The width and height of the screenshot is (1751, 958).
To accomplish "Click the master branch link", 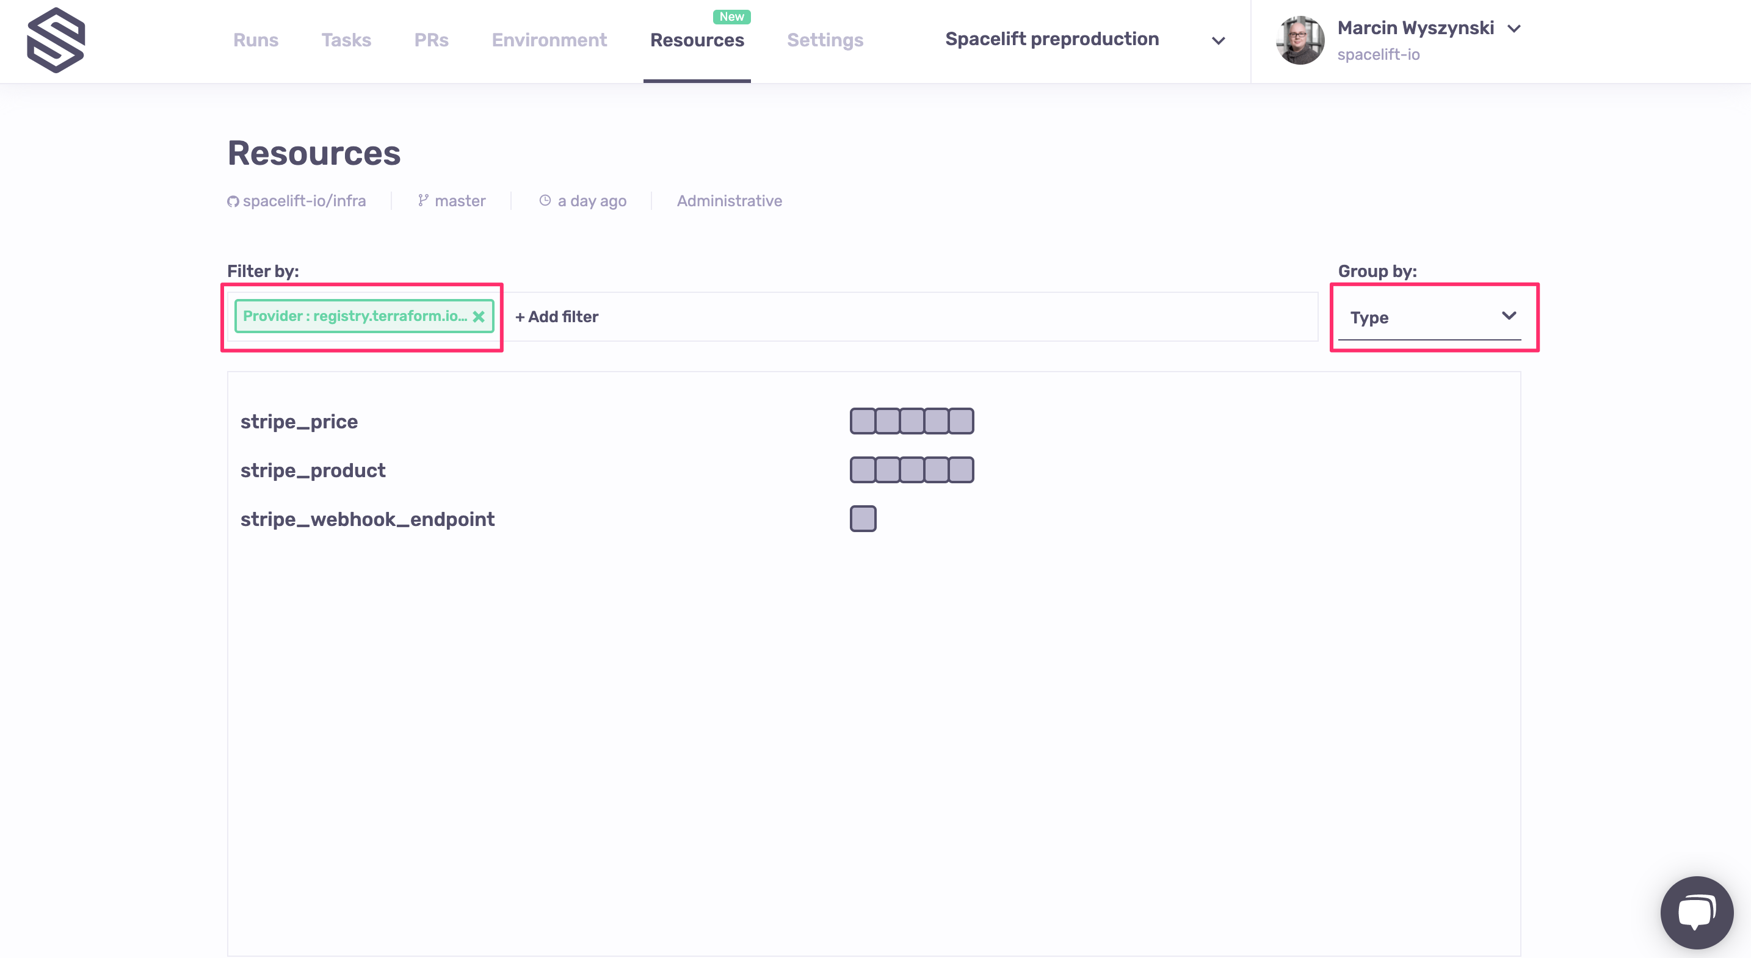I will (x=460, y=201).
